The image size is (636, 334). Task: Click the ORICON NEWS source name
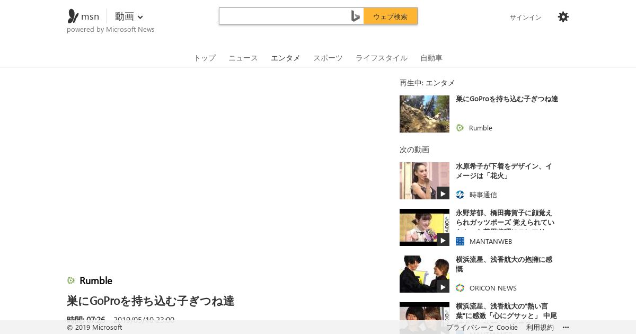pos(493,288)
